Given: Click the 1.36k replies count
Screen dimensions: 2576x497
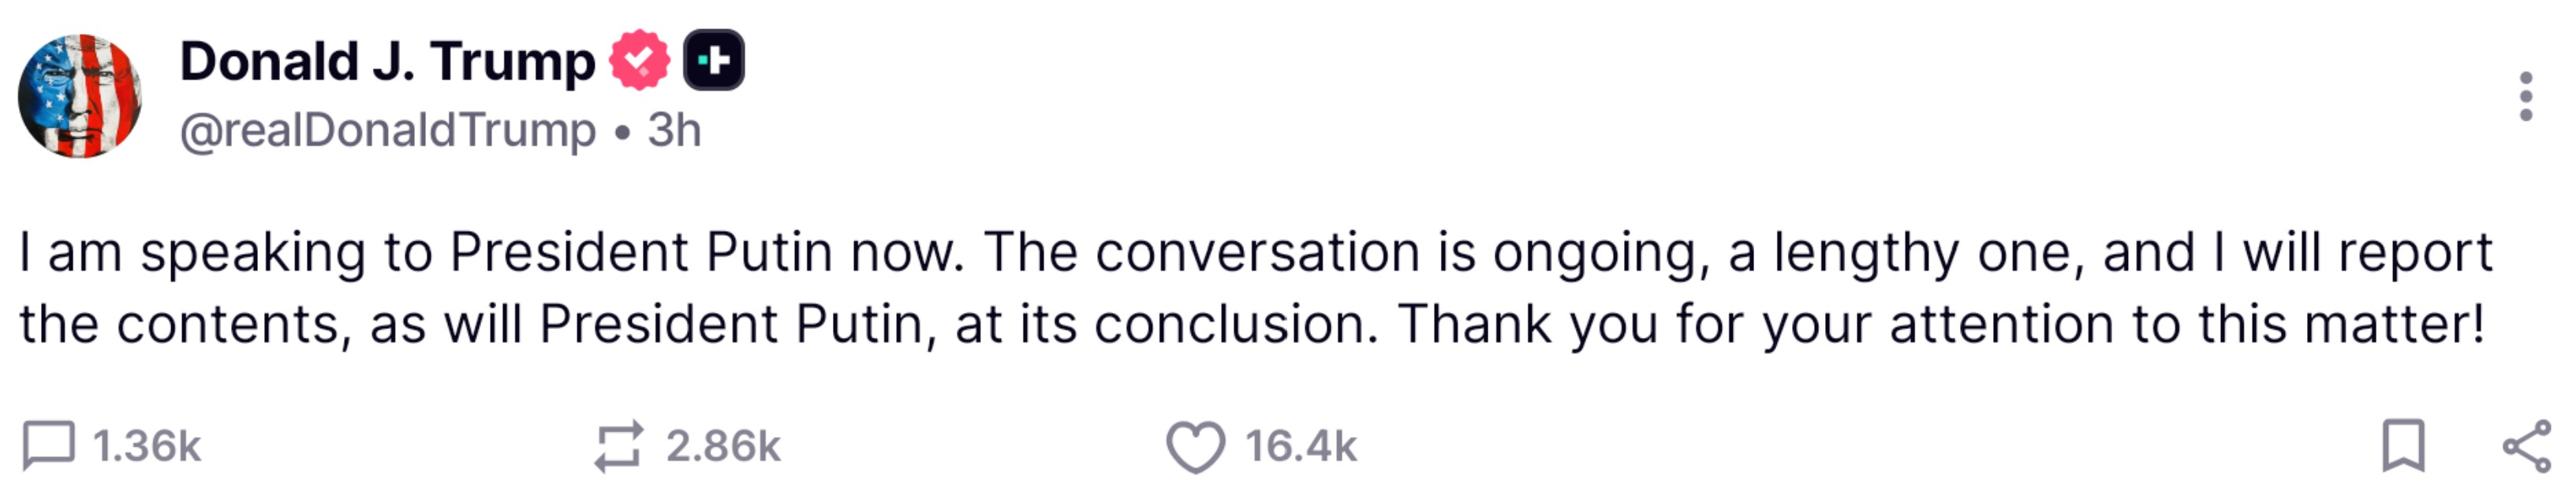Looking at the screenshot, I should (x=147, y=446).
